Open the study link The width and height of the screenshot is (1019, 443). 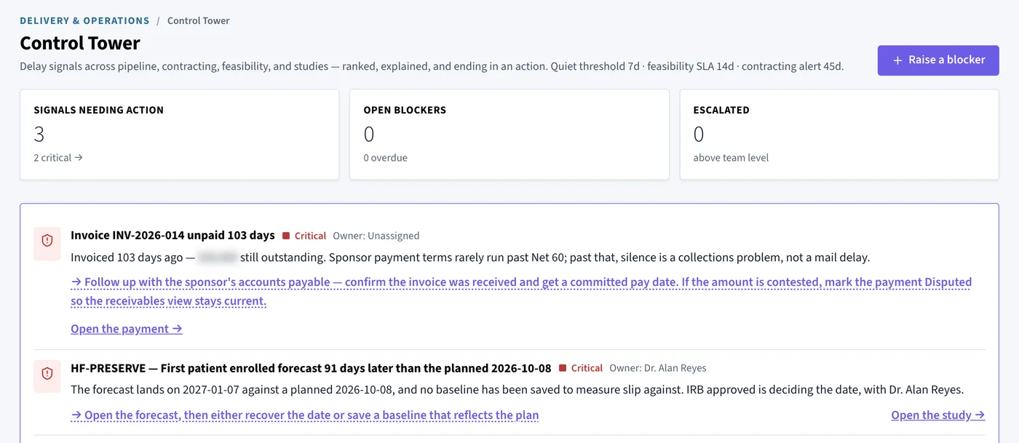[x=938, y=415]
